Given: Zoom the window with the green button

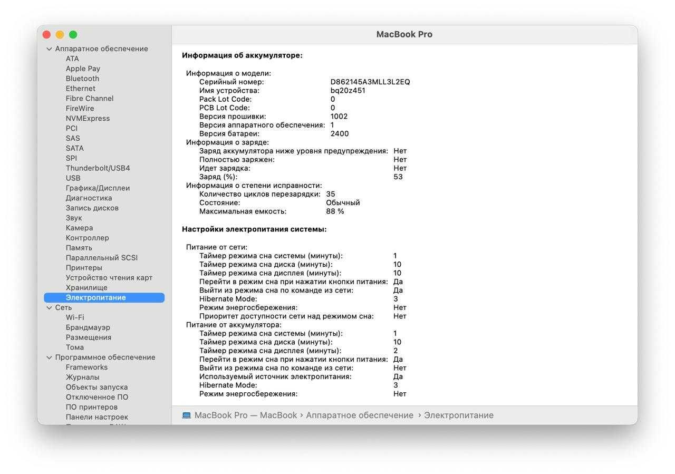Looking at the screenshot, I should tap(73, 35).
